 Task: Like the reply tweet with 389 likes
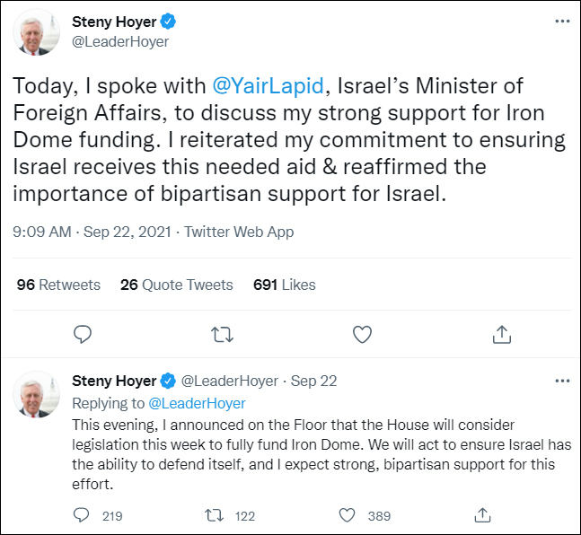(348, 515)
